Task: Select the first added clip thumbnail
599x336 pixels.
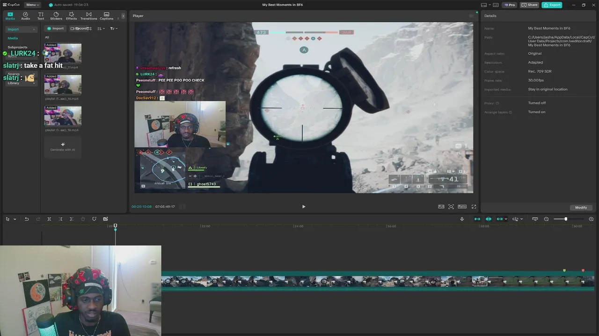Action: coord(63,53)
